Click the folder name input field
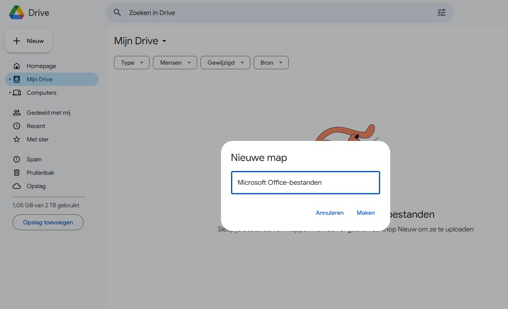508x309 pixels. [305, 183]
